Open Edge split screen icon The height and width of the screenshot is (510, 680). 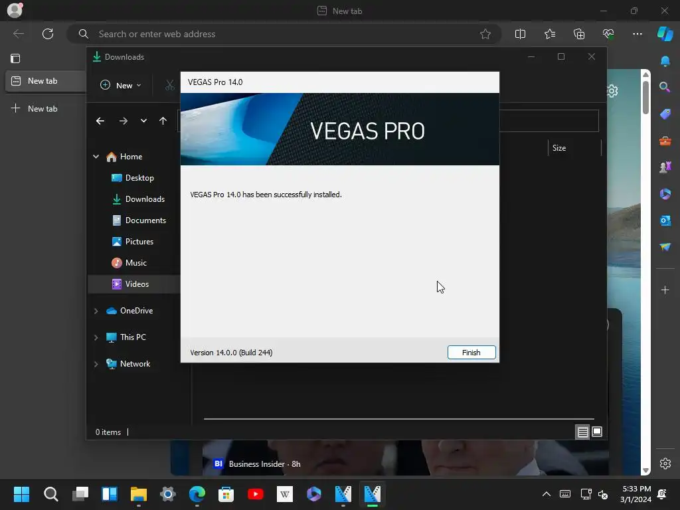pos(520,34)
